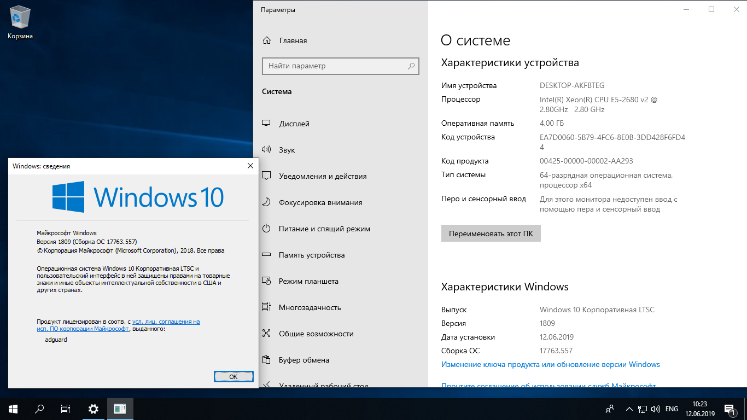Click the Общие возможности icon
The width and height of the screenshot is (747, 420).
pyautogui.click(x=267, y=334)
